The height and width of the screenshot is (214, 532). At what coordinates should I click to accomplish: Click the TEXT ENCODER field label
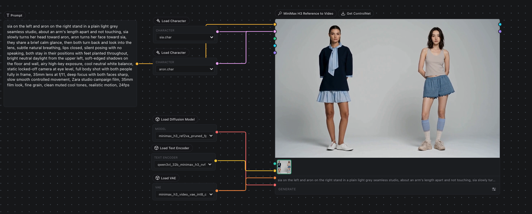click(x=166, y=157)
